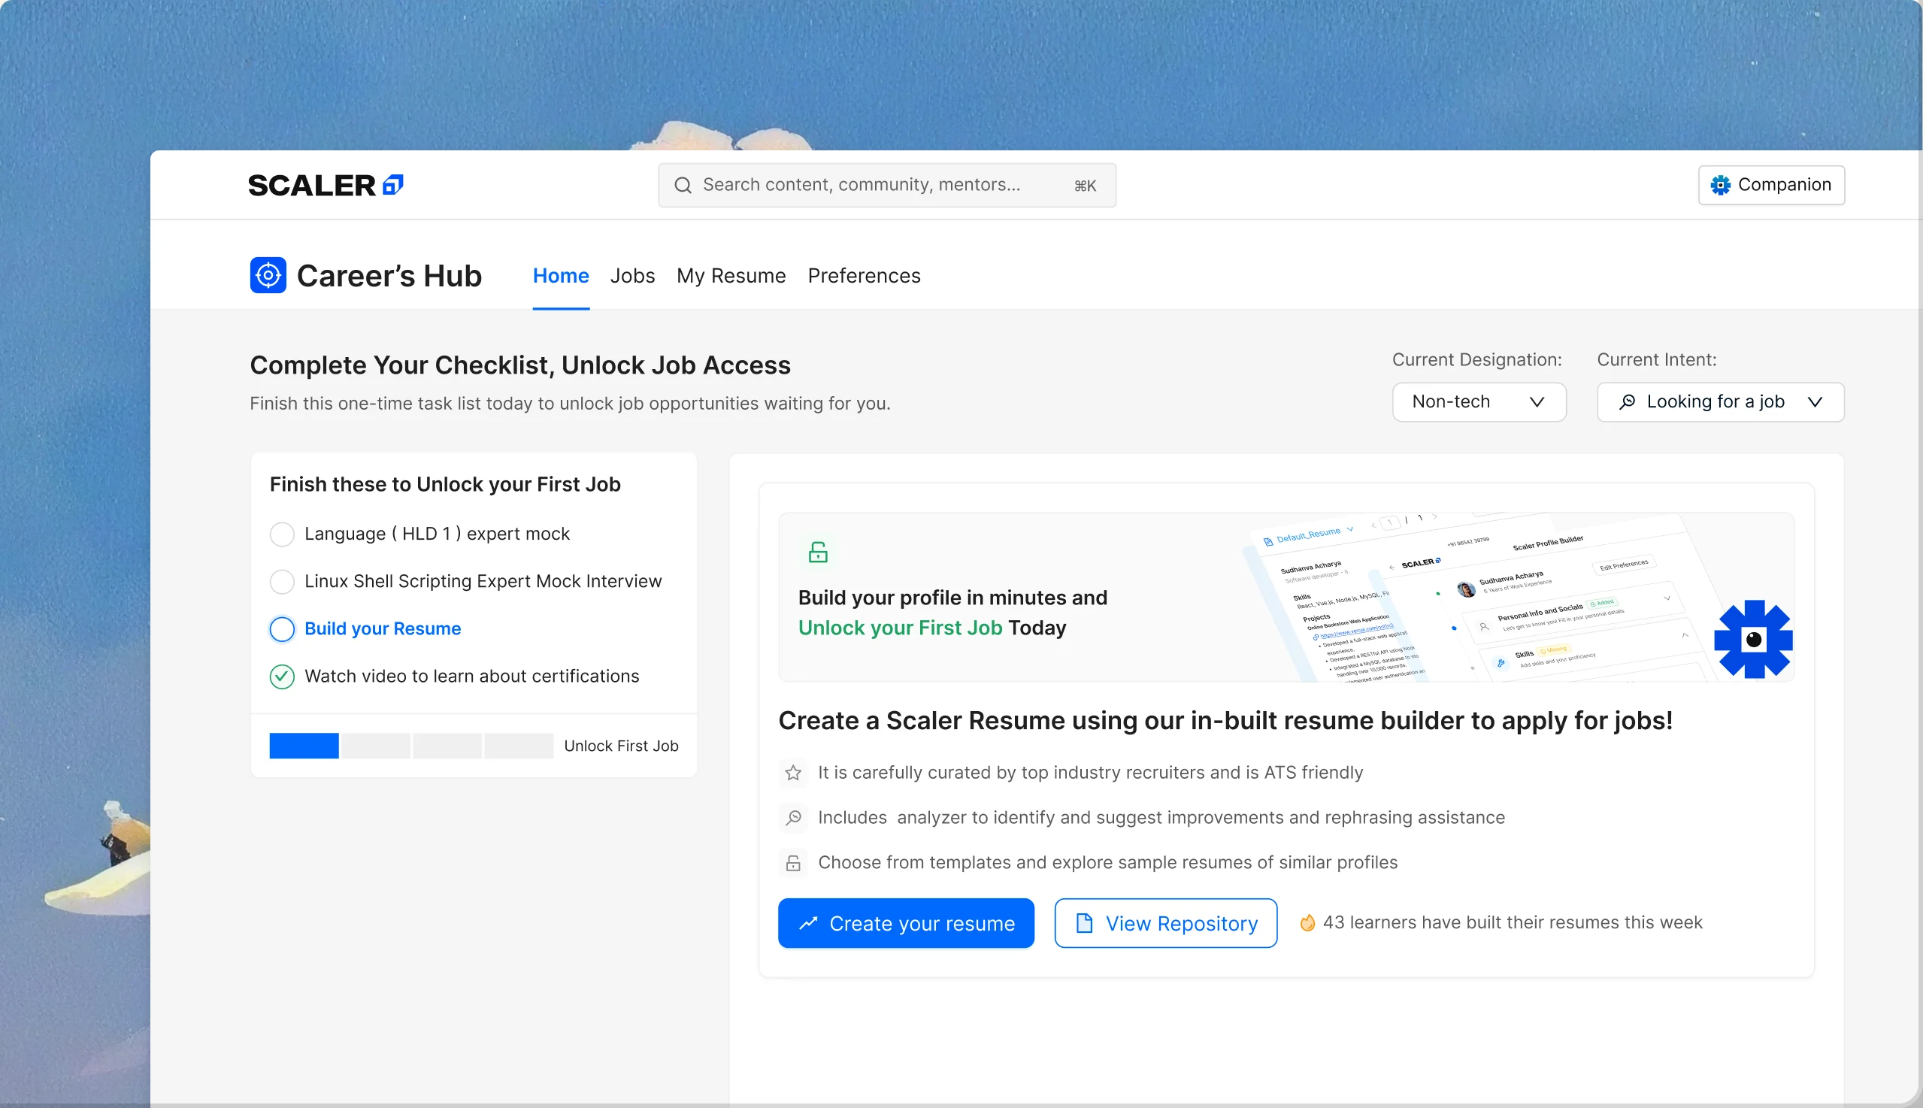Open the Looking for a job dropdown
Screen dimensions: 1923x1108
[x=1720, y=402]
